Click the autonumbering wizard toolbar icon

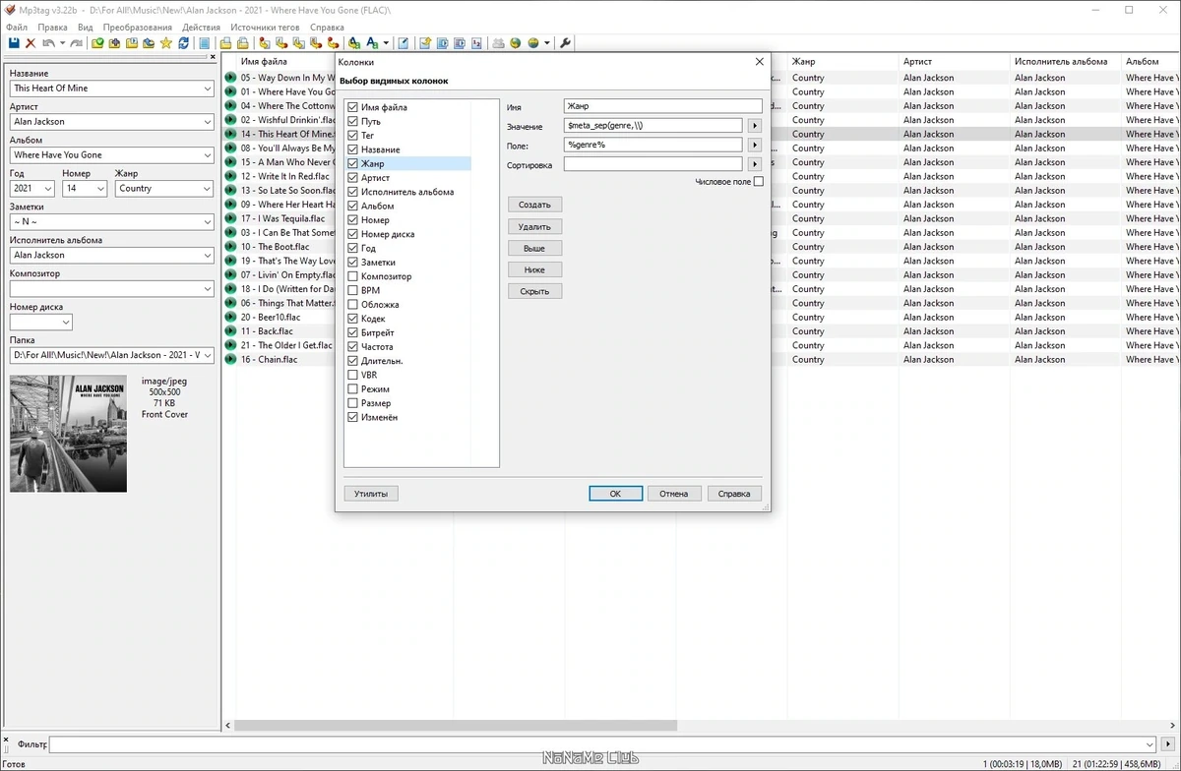coord(476,43)
